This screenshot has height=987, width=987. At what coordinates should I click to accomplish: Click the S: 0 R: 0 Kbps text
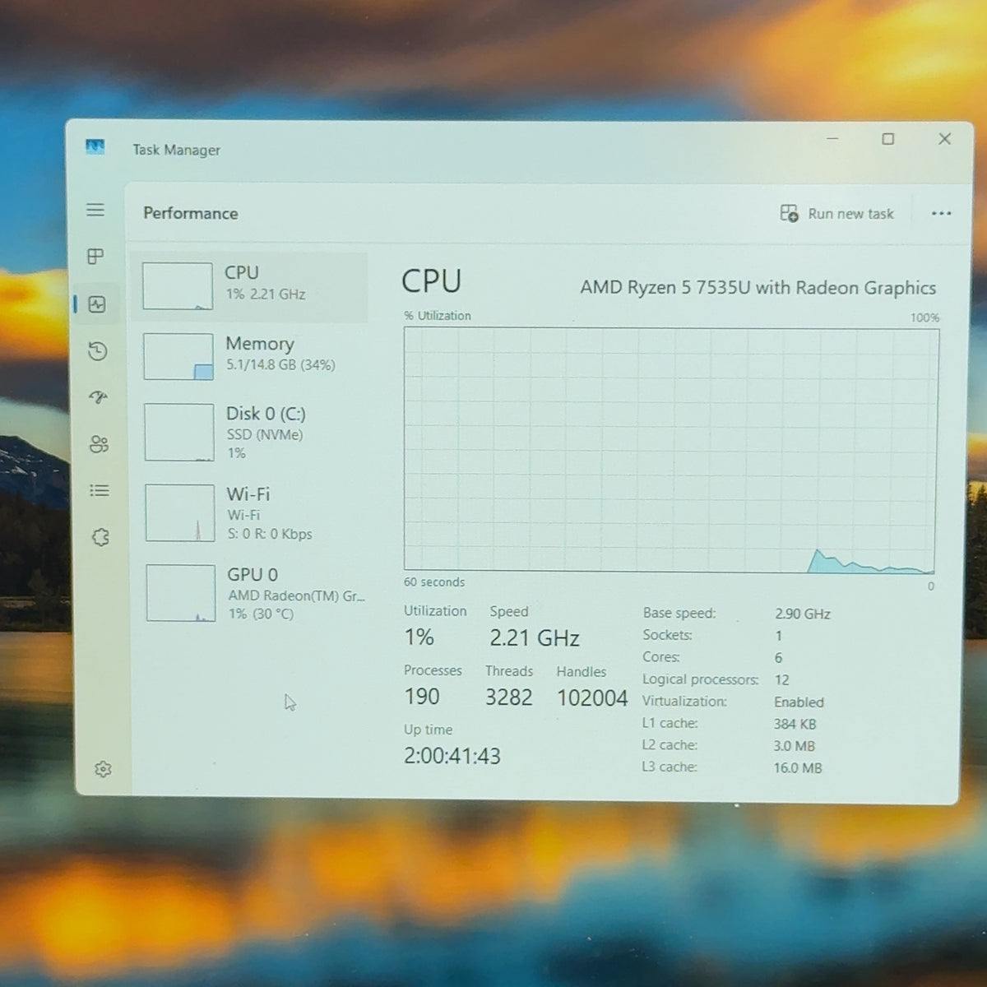pyautogui.click(x=270, y=534)
